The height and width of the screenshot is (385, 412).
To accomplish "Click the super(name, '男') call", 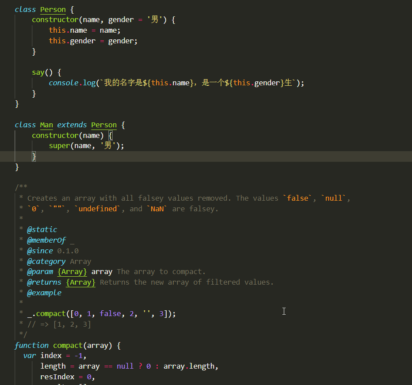I will coord(86,146).
